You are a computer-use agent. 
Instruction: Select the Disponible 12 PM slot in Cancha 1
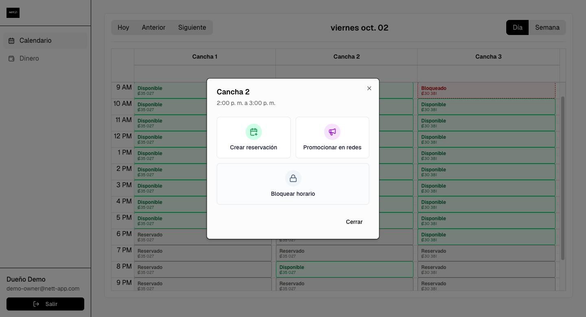pyautogui.click(x=171, y=139)
